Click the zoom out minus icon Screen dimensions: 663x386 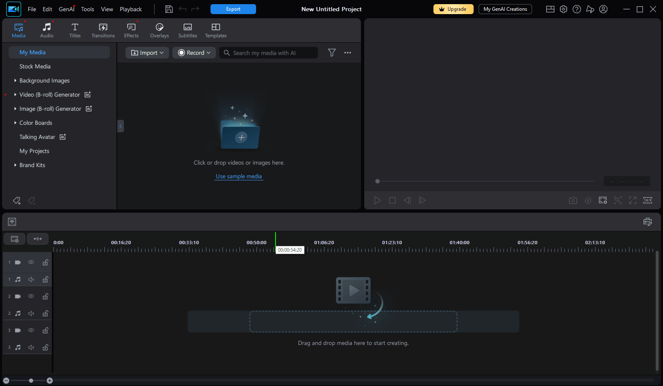tap(6, 381)
